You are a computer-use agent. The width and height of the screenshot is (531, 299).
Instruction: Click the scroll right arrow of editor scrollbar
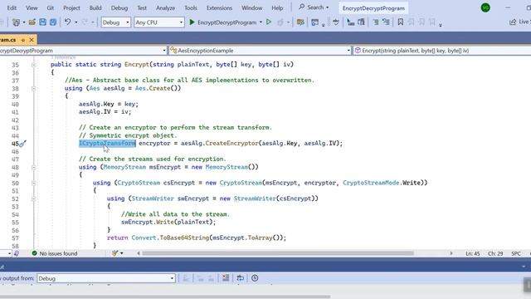click(x=451, y=253)
